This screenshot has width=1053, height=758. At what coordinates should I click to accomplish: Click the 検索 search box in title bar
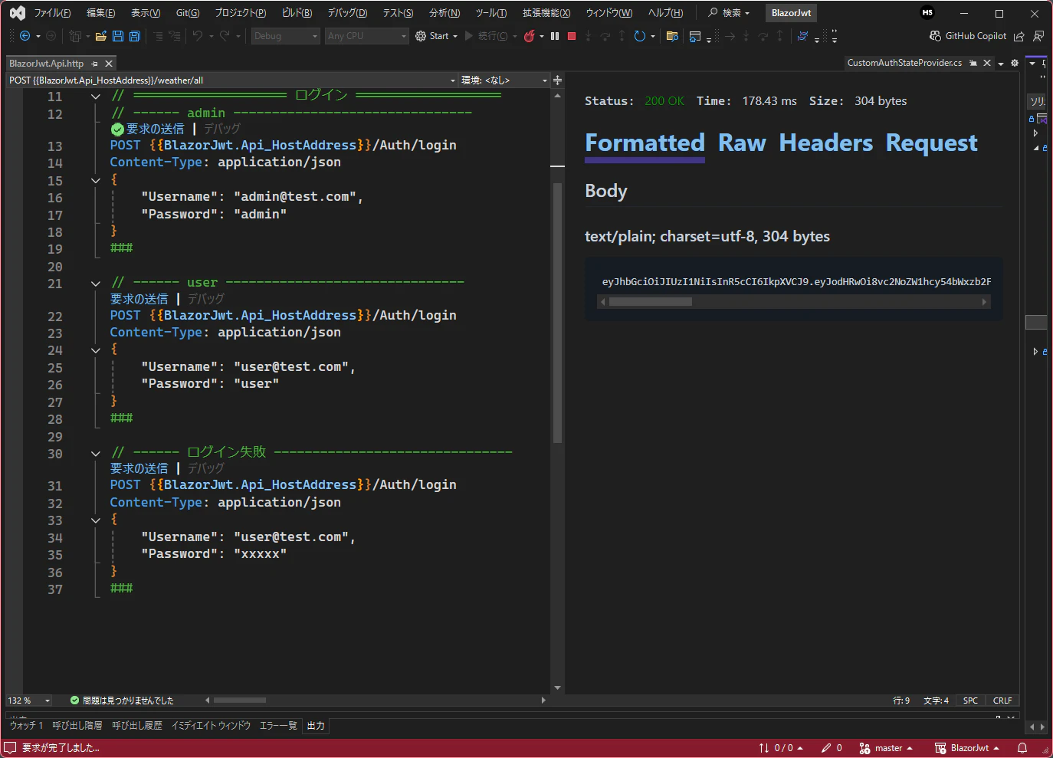729,13
